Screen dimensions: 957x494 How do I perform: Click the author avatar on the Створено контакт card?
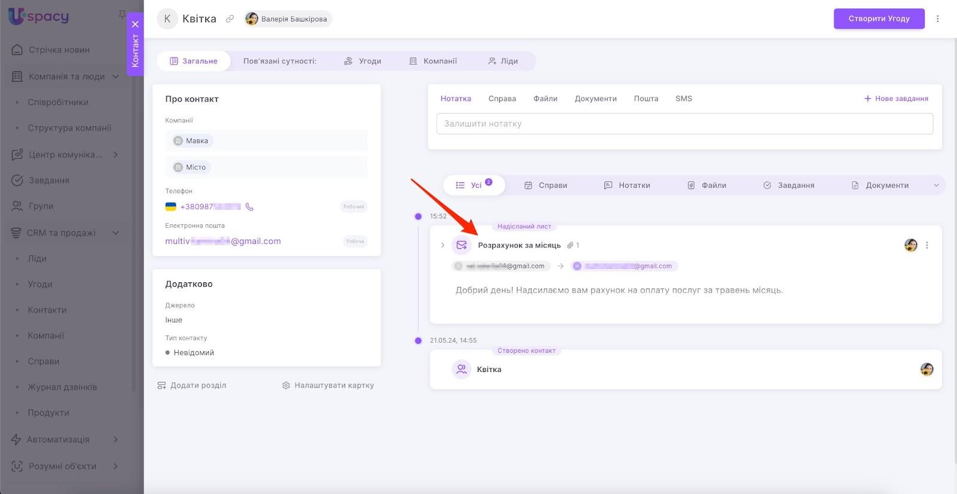(x=926, y=370)
